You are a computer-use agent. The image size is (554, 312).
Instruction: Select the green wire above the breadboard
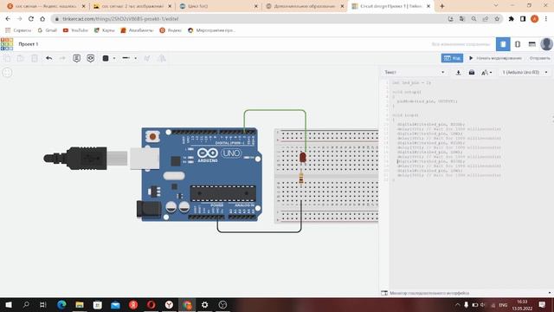(275, 110)
